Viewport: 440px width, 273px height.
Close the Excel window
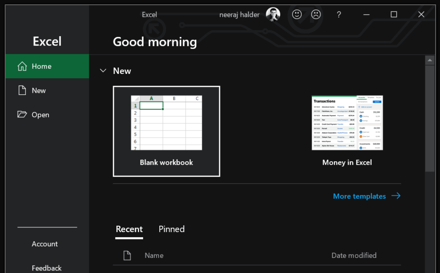pos(421,14)
